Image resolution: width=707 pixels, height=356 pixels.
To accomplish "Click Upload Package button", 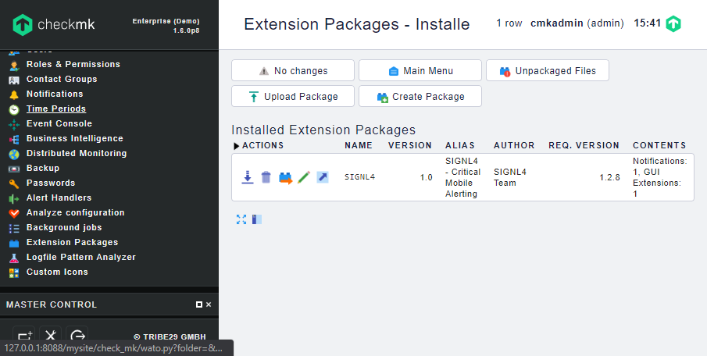I will click(293, 97).
